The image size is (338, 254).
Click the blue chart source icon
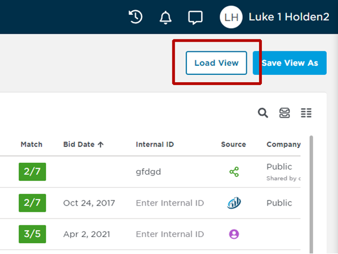(x=234, y=203)
